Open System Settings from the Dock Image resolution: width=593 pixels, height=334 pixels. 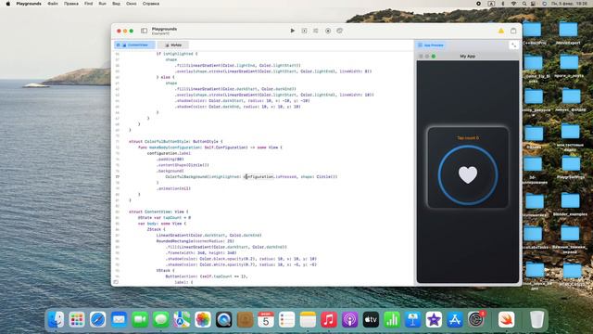coord(475,319)
